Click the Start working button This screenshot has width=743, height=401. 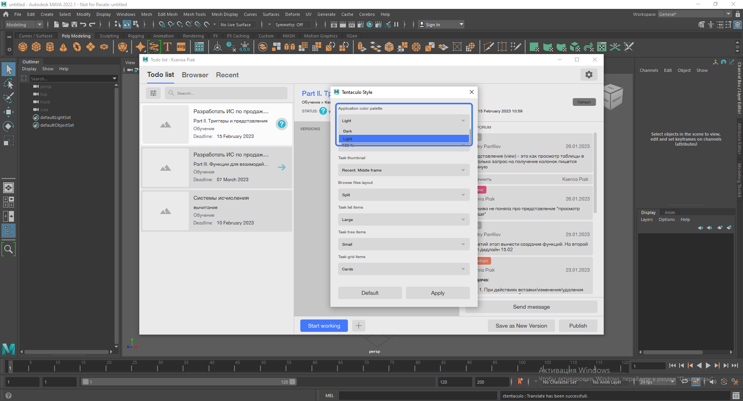(324, 326)
